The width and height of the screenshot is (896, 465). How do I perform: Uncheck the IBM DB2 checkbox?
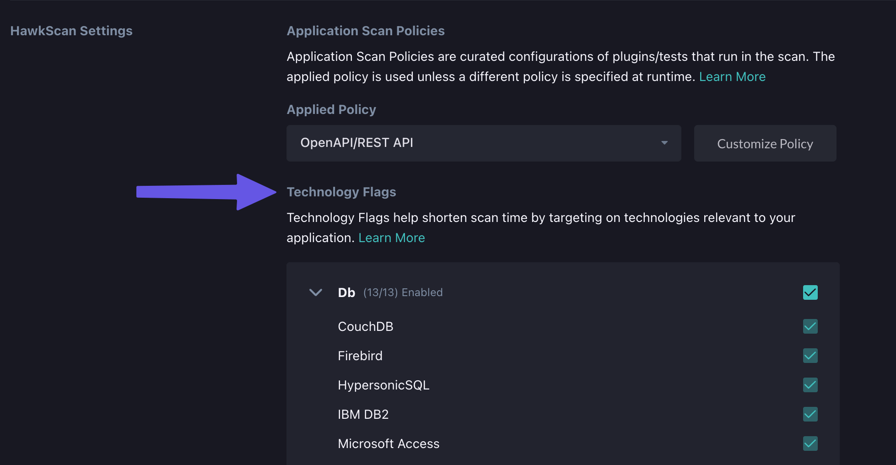(x=810, y=414)
